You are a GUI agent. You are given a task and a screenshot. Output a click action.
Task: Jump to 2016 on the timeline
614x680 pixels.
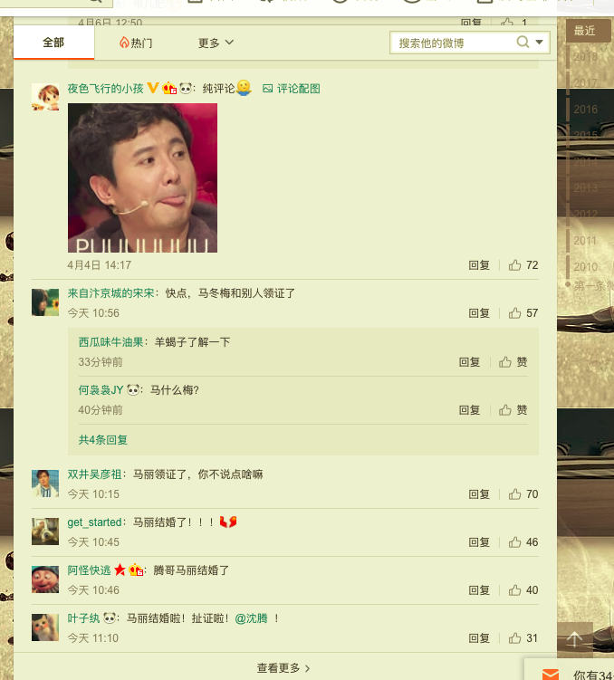(585, 110)
